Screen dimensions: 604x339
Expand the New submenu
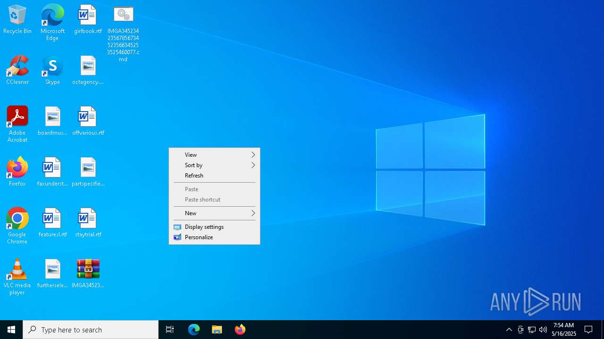(x=214, y=213)
